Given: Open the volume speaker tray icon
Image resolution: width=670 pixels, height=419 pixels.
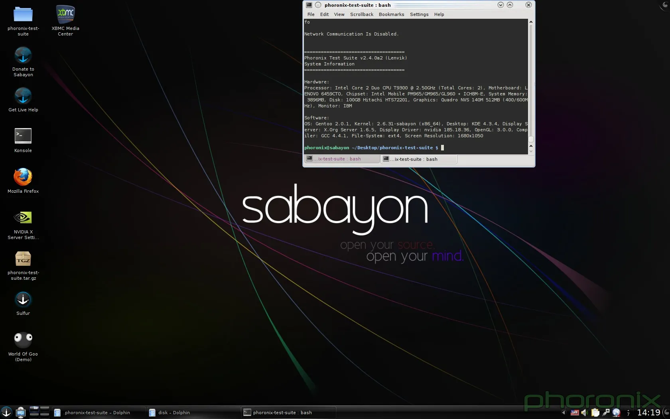Looking at the screenshot, I should (585, 413).
